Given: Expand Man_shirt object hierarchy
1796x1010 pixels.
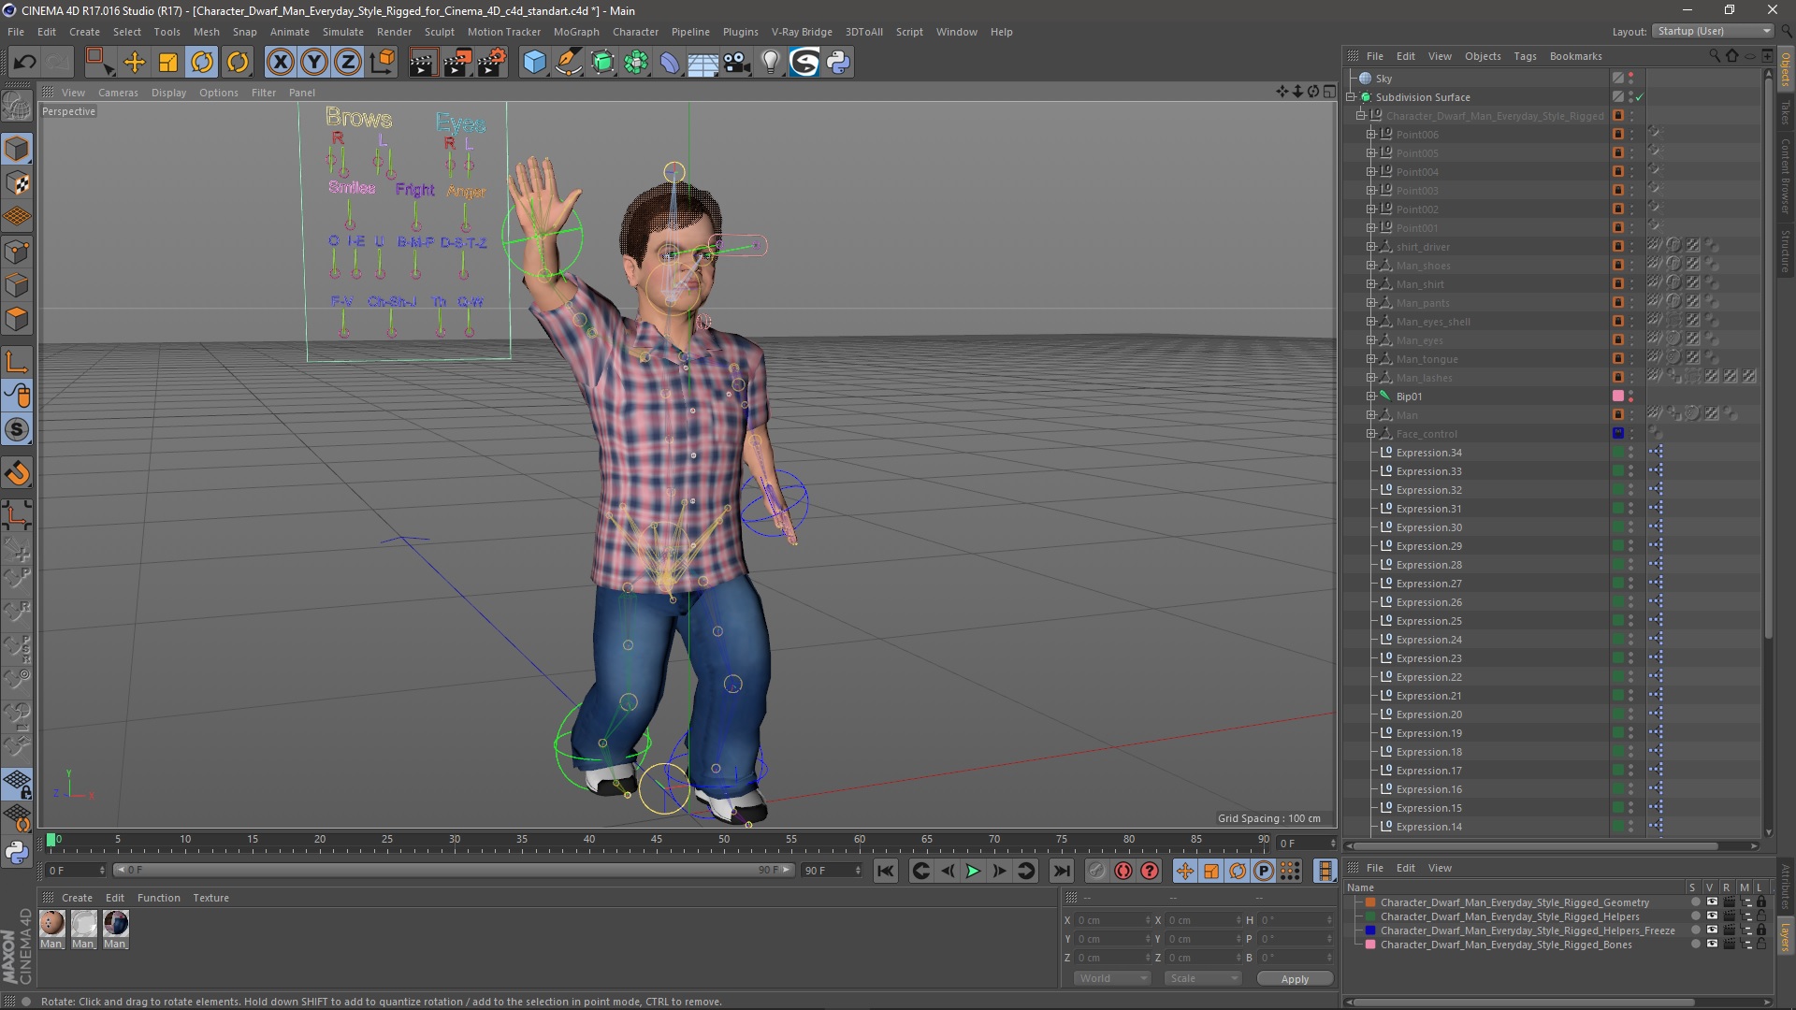Looking at the screenshot, I should click(x=1370, y=284).
